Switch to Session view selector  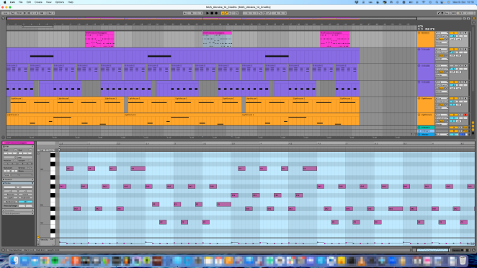tap(473, 22)
